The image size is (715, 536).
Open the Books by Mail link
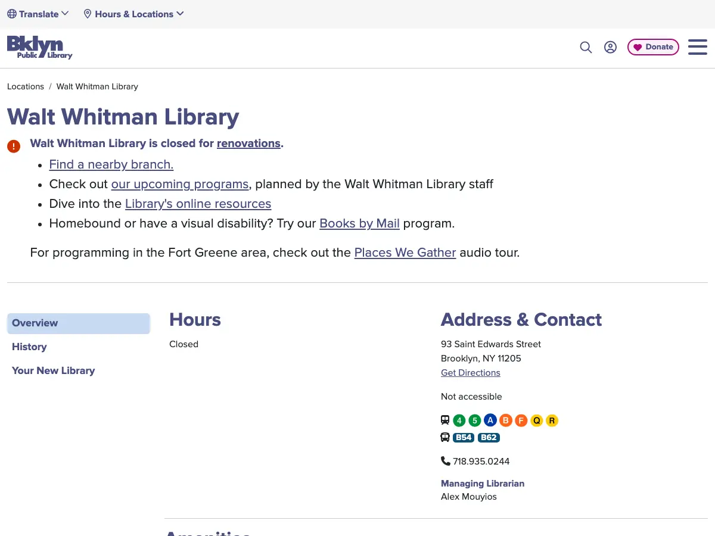coord(359,224)
